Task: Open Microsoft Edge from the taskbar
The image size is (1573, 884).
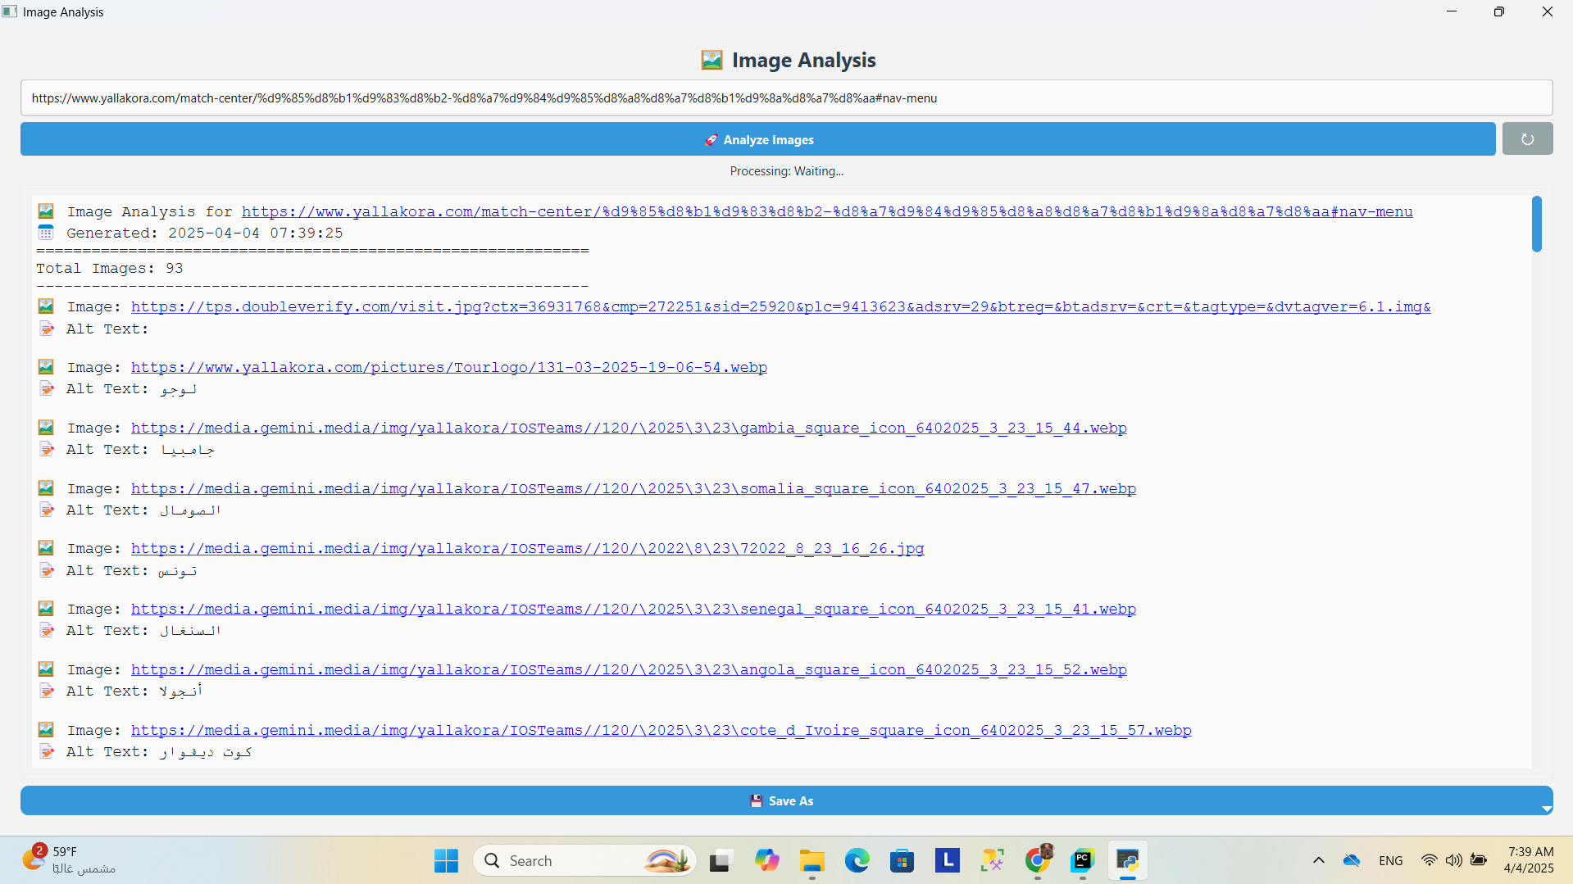Action: [857, 860]
